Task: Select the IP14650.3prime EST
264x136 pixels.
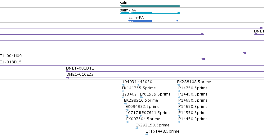Action: pos(193,107)
